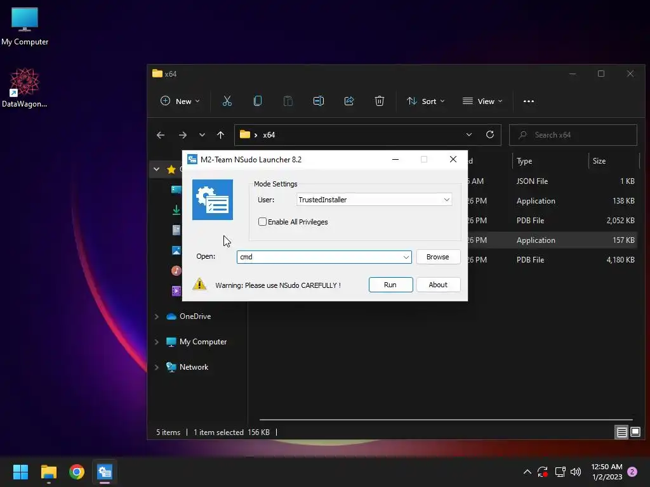650x487 pixels.
Task: Click the Share icon in Explorer toolbar
Action: 349,101
